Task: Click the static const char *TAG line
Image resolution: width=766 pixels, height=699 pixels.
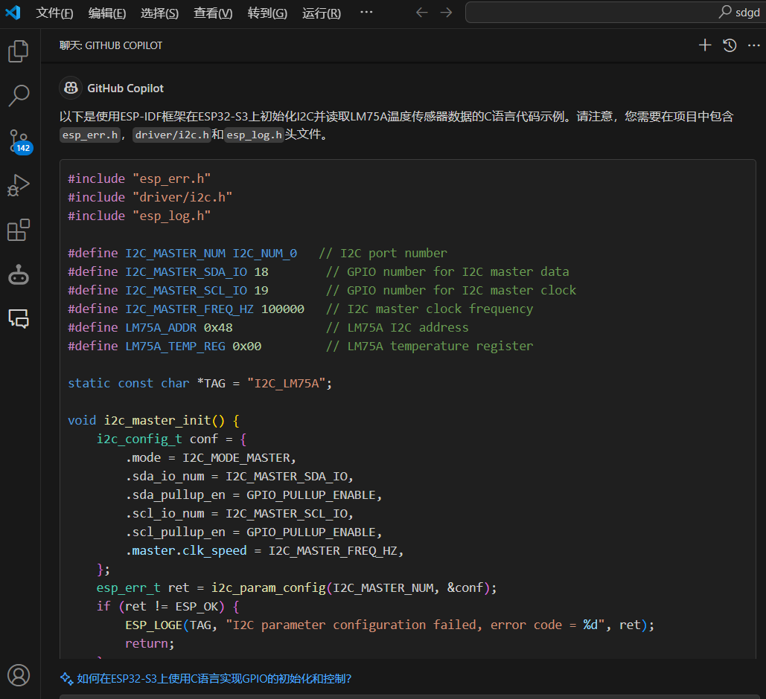Action: click(x=200, y=383)
